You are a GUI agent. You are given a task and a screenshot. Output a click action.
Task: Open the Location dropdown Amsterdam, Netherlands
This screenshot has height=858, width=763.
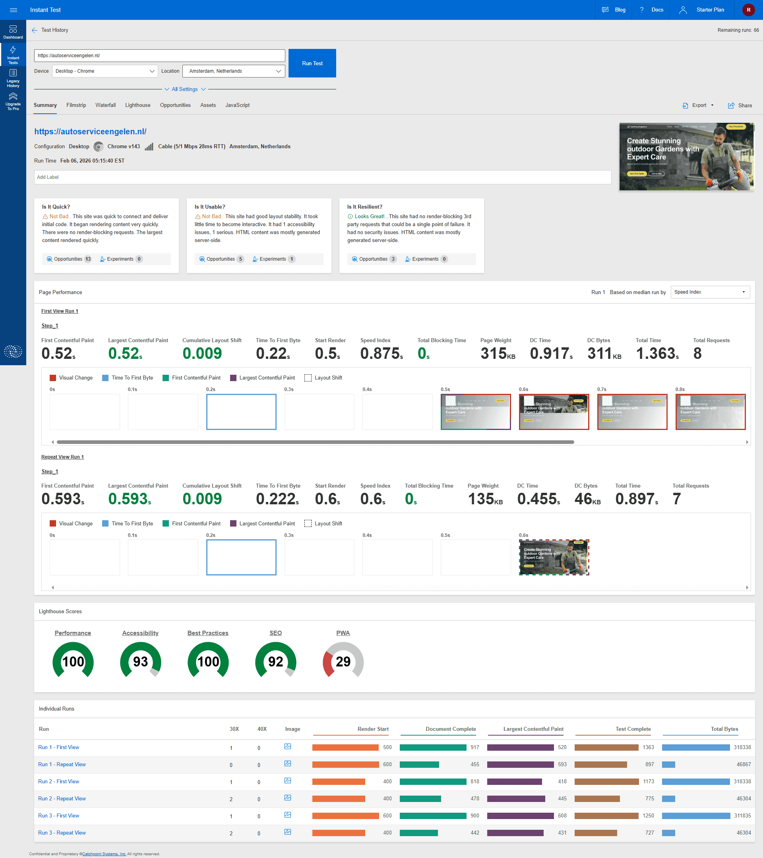click(x=234, y=71)
